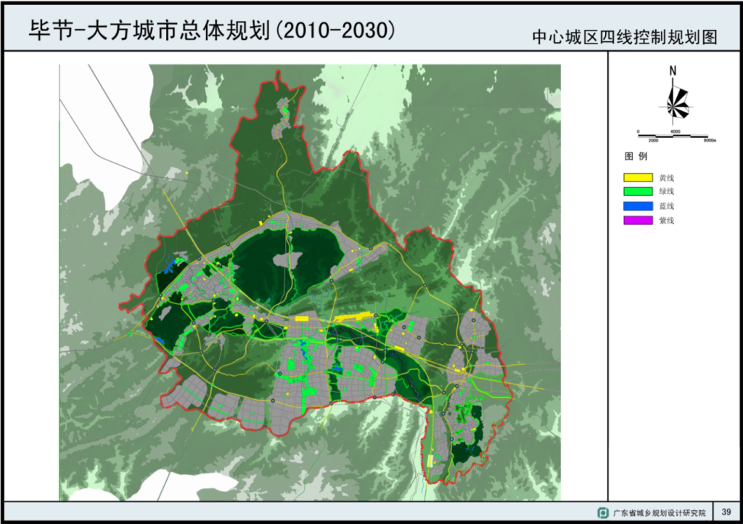Click the 绿线 legend label

point(667,192)
